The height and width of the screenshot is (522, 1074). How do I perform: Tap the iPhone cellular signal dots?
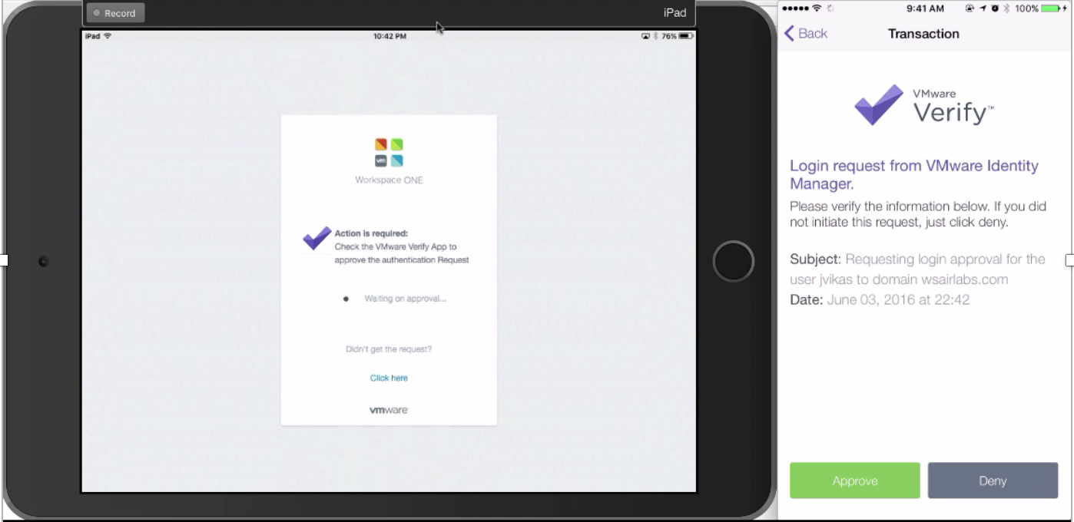coord(795,8)
